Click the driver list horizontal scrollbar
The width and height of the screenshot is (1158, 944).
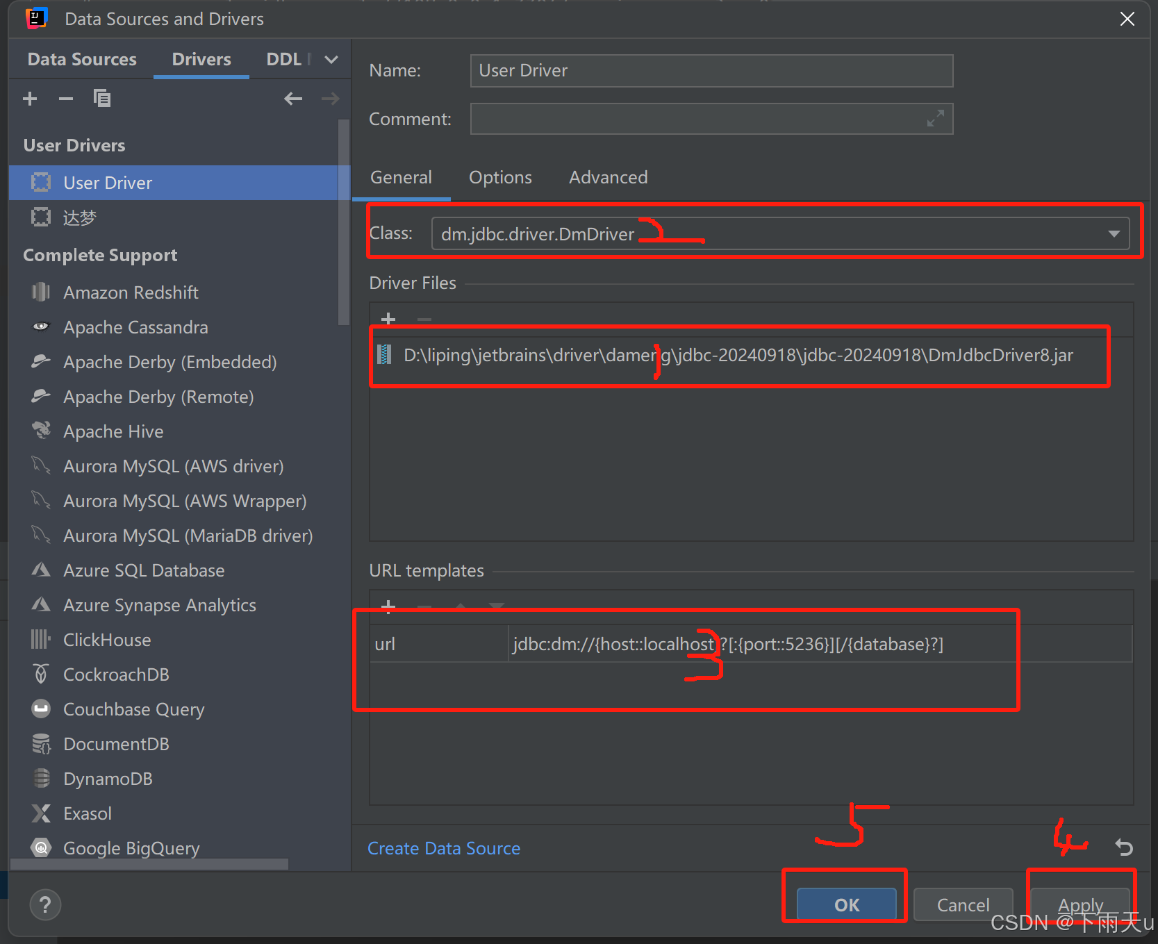click(x=149, y=864)
